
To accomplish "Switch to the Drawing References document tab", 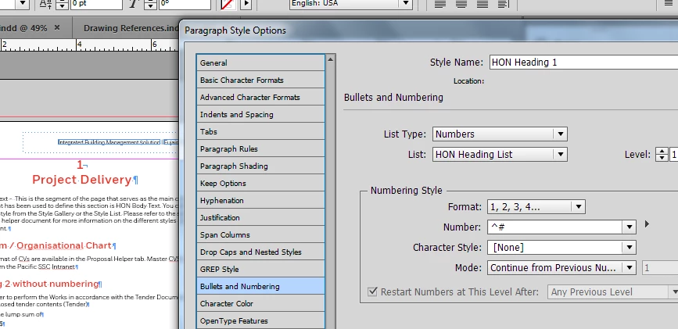I will tap(130, 29).
